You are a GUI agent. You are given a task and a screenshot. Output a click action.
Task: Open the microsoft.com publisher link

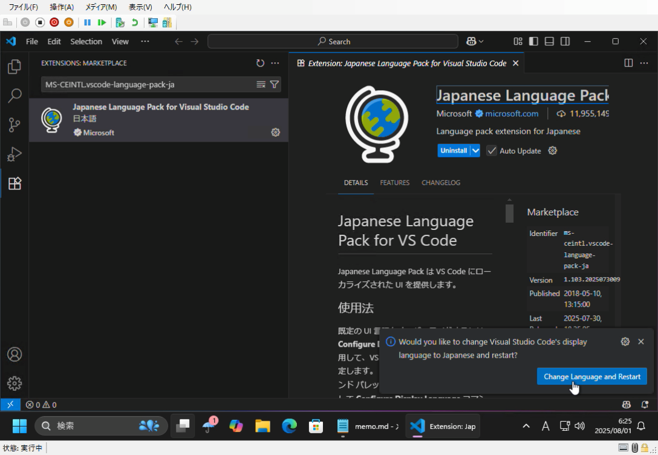[x=512, y=113]
